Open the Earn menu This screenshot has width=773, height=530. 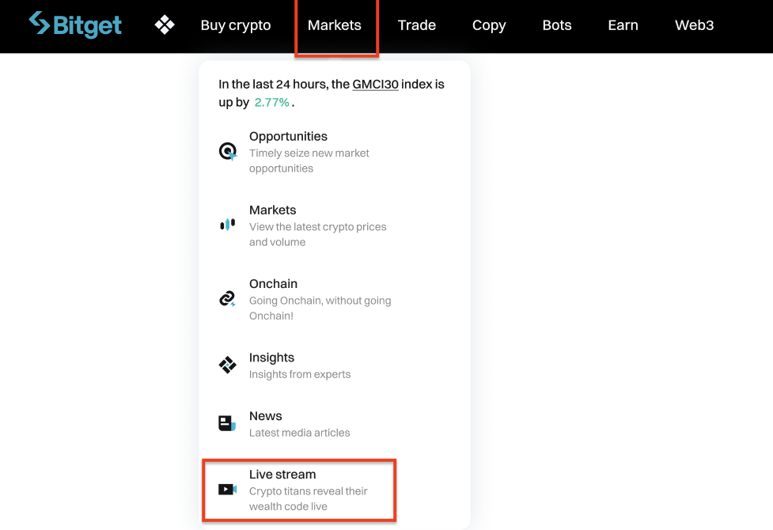pos(623,25)
